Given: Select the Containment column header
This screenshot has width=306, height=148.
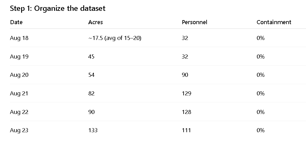Looking at the screenshot, I should click(274, 22).
